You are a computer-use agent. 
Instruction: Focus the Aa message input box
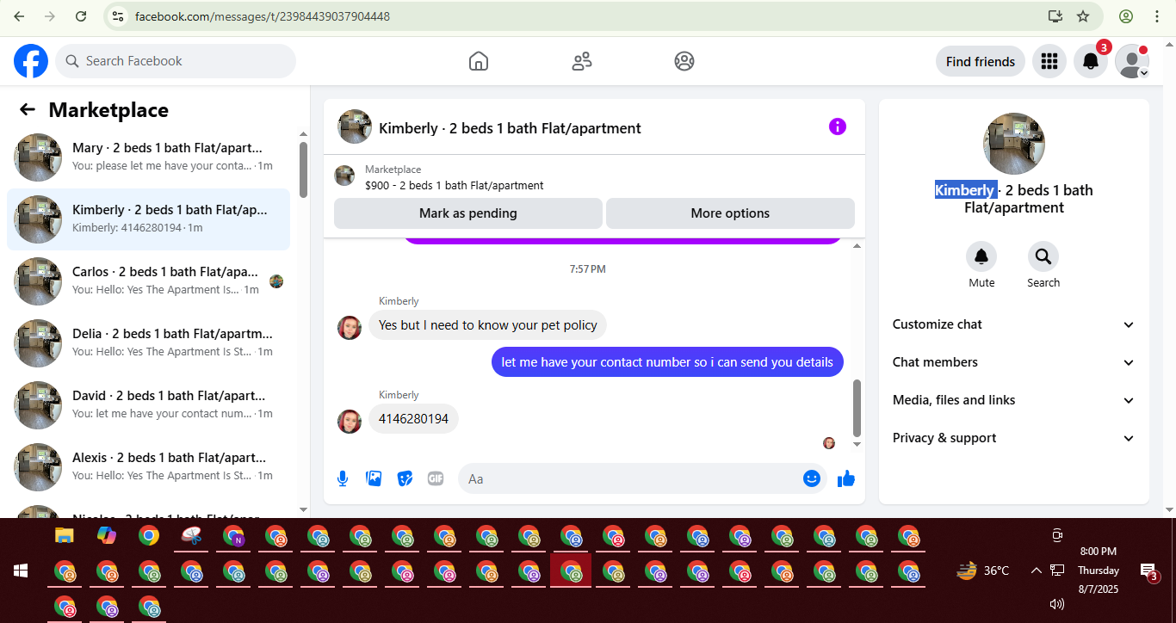click(632, 478)
